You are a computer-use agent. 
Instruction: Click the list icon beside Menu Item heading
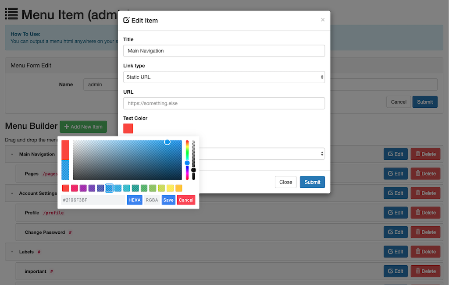(x=11, y=14)
